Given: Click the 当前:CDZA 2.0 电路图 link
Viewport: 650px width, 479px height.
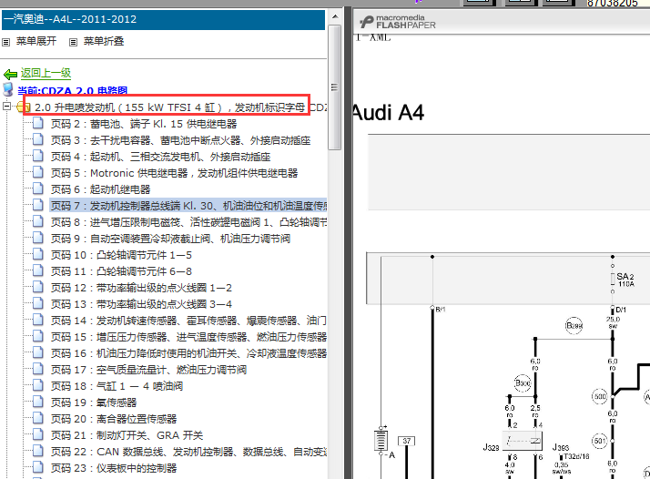Looking at the screenshot, I should point(73,90).
